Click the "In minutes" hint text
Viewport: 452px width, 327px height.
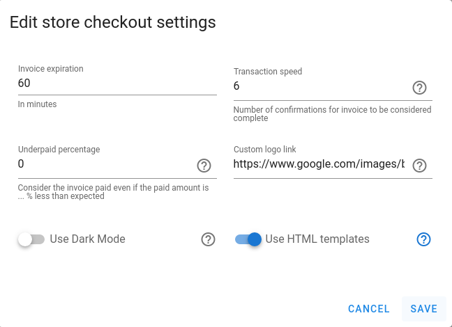click(37, 104)
